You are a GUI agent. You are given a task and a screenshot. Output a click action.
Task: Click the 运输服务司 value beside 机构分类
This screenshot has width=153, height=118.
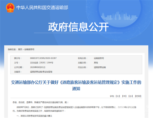click(x=99, y=58)
